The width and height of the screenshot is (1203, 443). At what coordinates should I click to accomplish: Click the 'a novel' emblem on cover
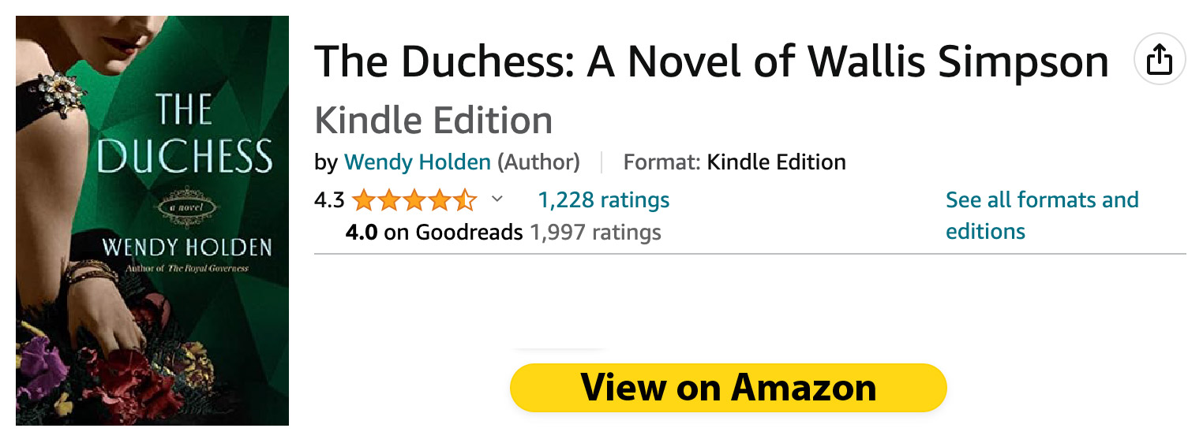(186, 207)
